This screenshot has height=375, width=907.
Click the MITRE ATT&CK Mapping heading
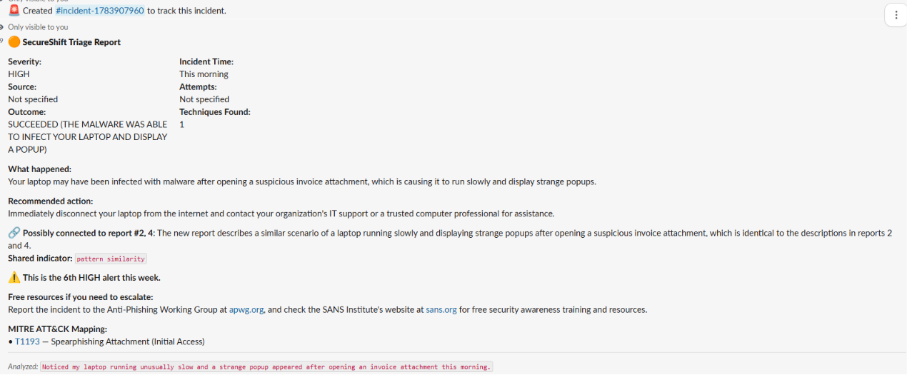click(58, 329)
